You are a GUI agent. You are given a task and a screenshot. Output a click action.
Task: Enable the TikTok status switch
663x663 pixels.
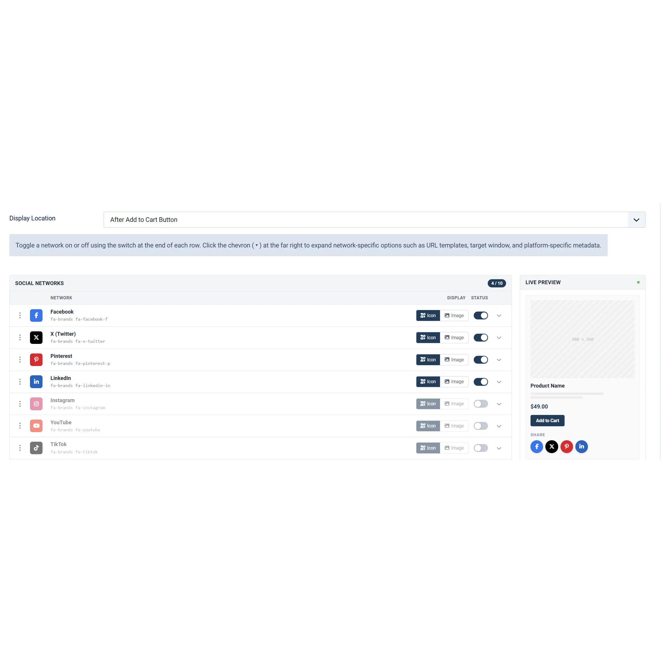coord(481,448)
